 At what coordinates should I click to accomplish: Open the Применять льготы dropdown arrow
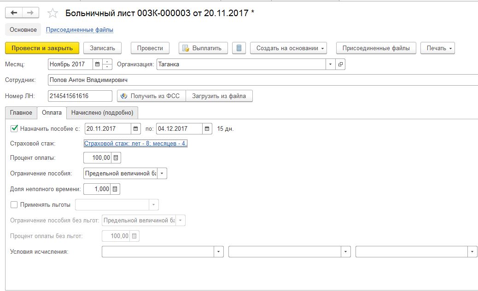coord(154,205)
